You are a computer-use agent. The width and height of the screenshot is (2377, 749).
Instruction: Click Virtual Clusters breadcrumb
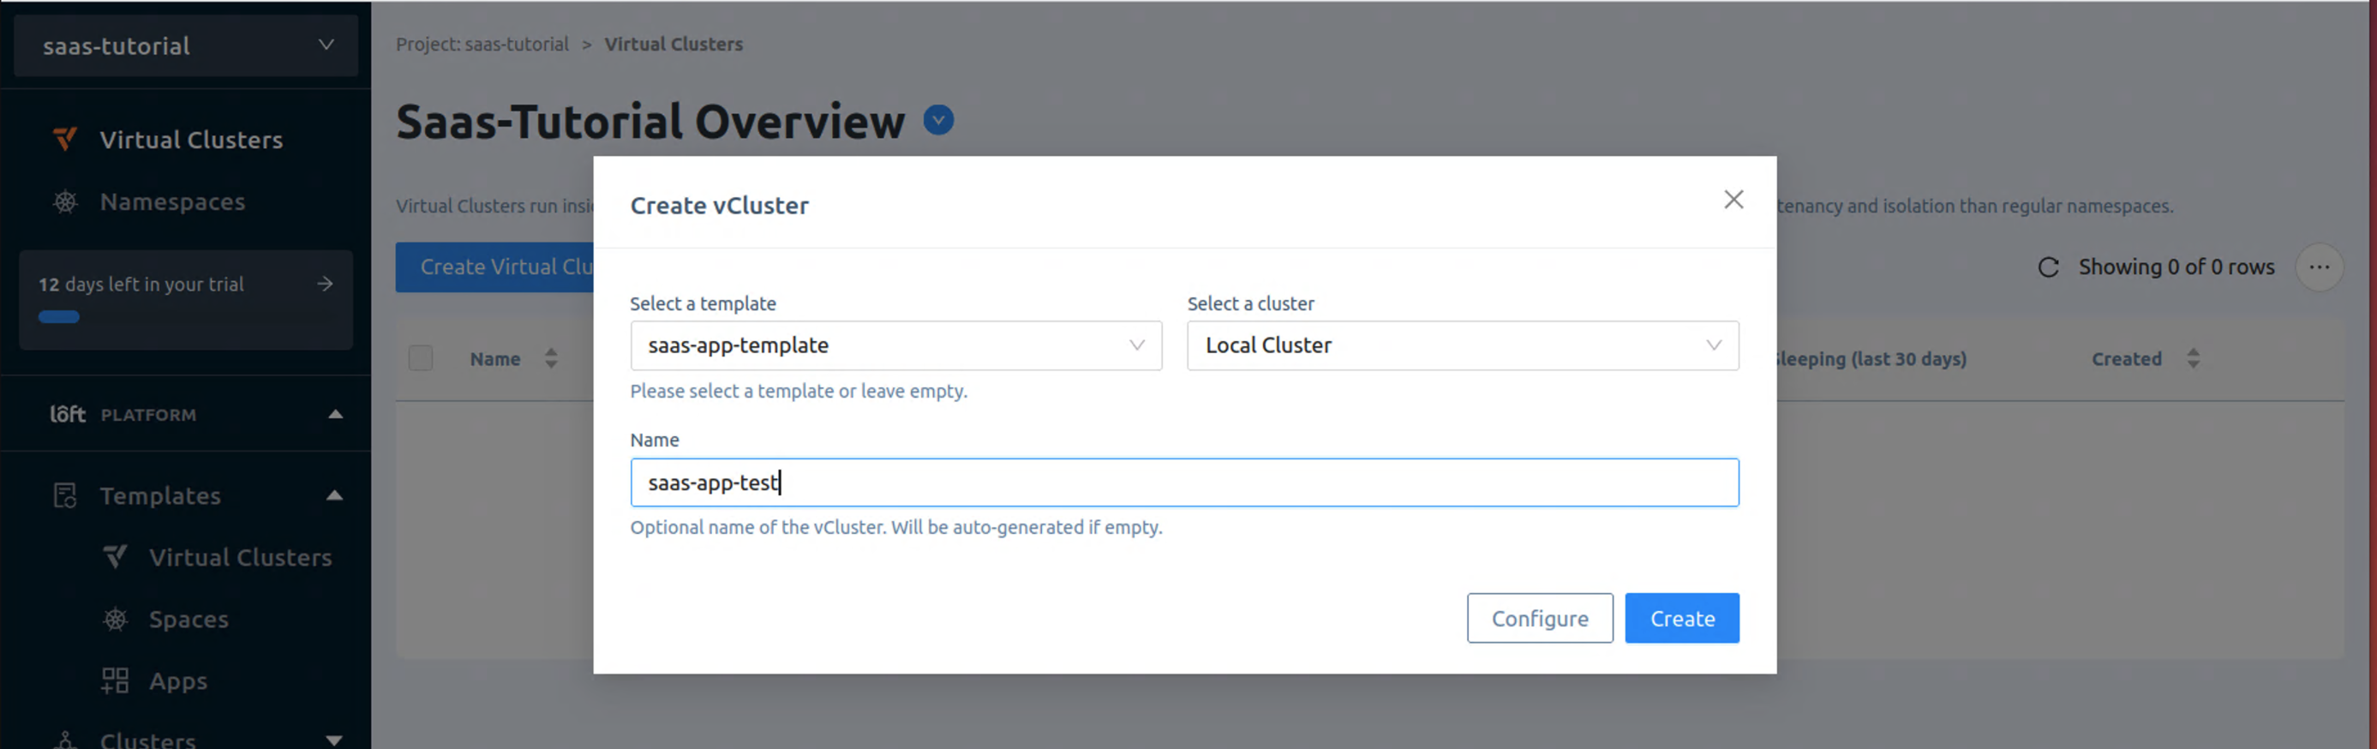coord(674,45)
